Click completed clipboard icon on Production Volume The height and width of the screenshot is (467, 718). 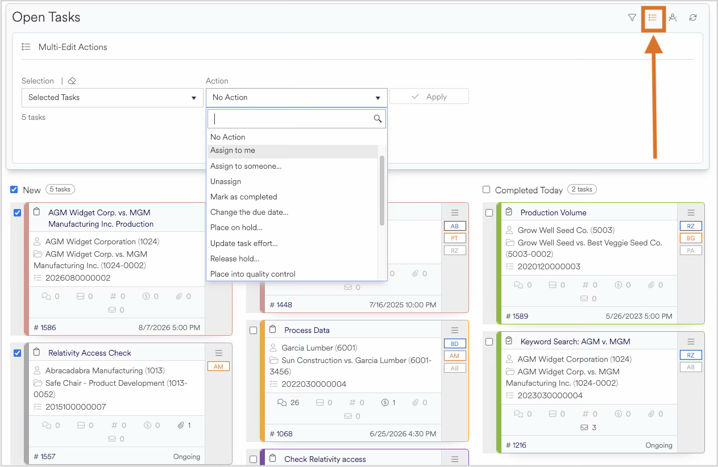point(509,212)
